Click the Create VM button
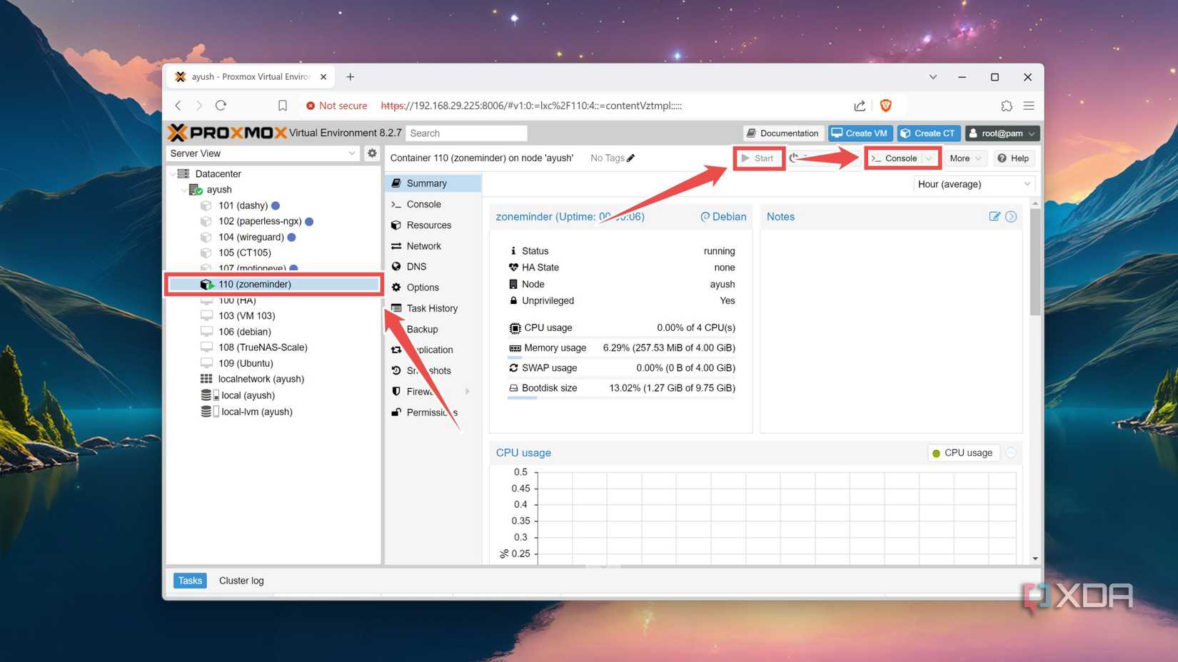Viewport: 1178px width, 662px height. [860, 133]
